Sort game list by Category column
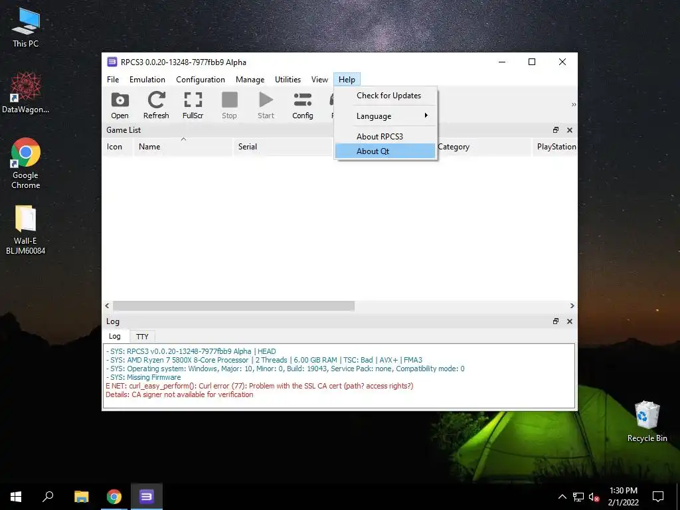The image size is (680, 510). 484,147
